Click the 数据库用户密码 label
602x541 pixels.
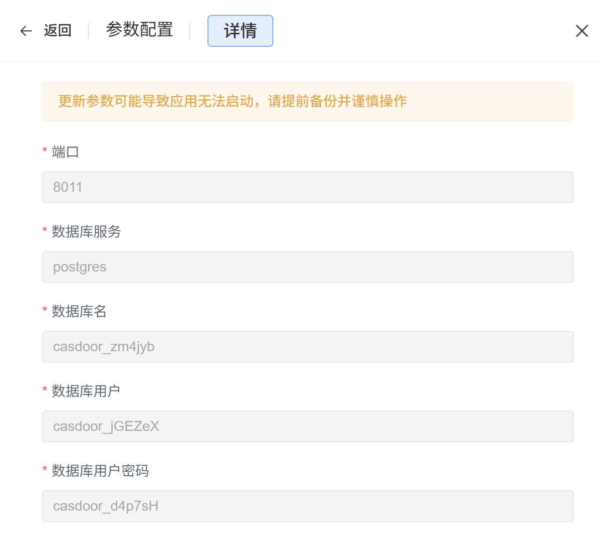pos(100,471)
